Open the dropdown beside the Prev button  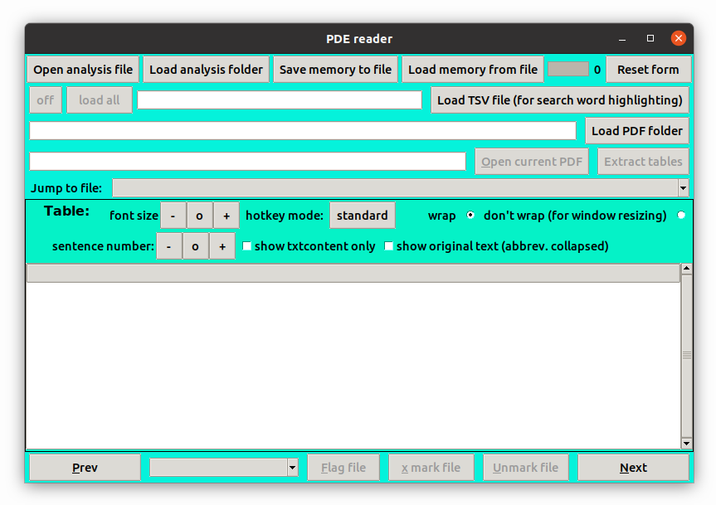click(292, 469)
